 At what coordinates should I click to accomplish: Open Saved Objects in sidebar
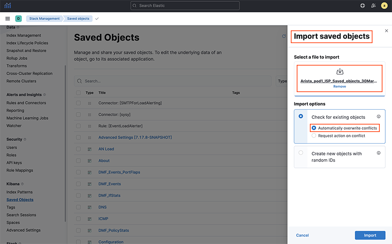20,200
